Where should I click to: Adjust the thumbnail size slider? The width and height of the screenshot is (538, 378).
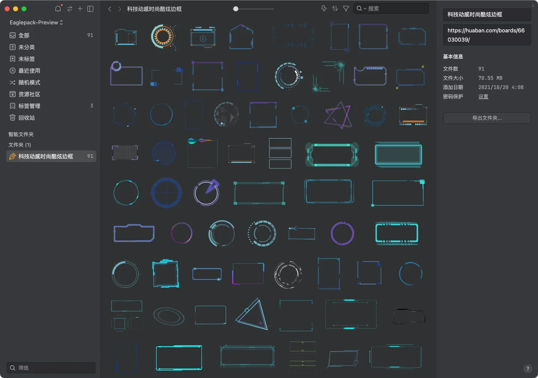pos(236,9)
